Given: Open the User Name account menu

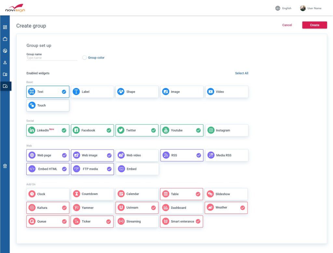Looking at the screenshot, I should click(311, 8).
